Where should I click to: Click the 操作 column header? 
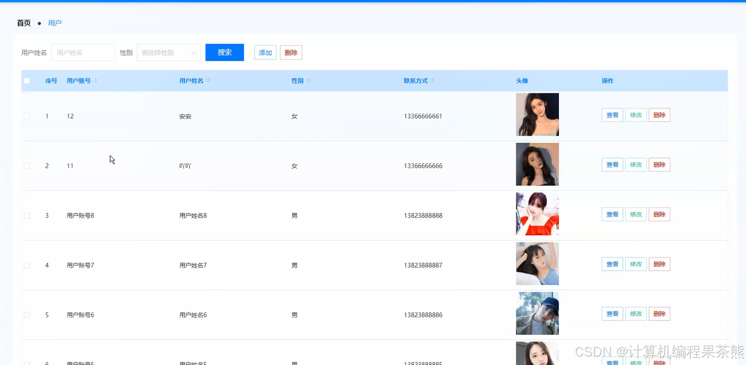point(608,81)
